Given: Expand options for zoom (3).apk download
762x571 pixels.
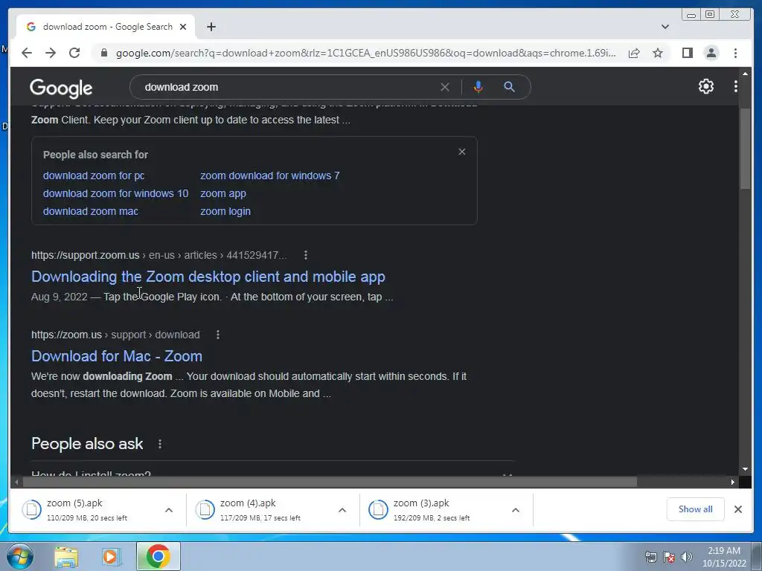Looking at the screenshot, I should click(x=516, y=510).
